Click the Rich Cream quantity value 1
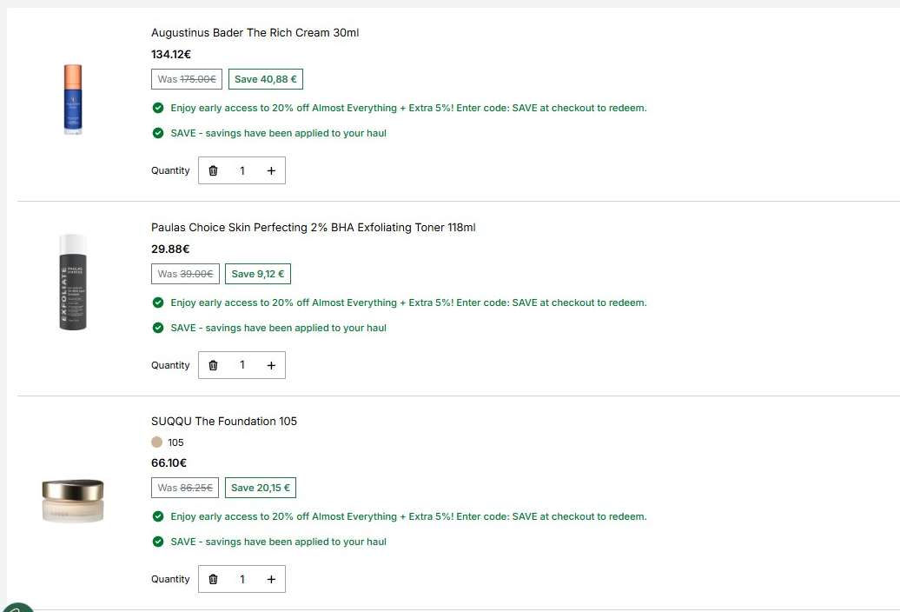This screenshot has height=612, width=900. 242,170
